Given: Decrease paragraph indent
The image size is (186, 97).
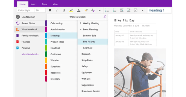Looking at the screenshot, I should click(122, 10).
